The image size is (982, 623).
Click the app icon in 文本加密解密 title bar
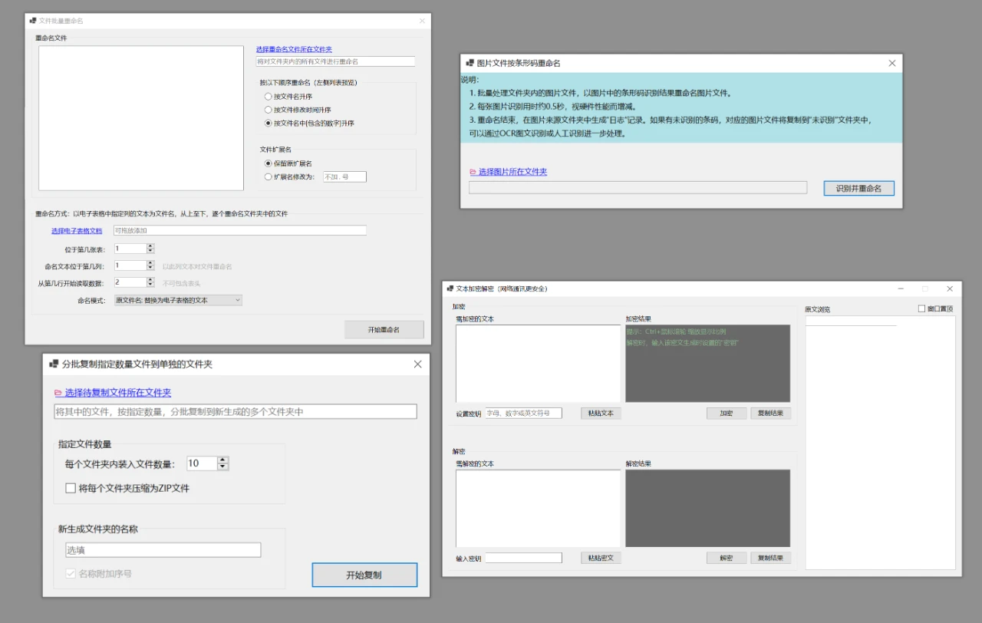pyautogui.click(x=450, y=288)
